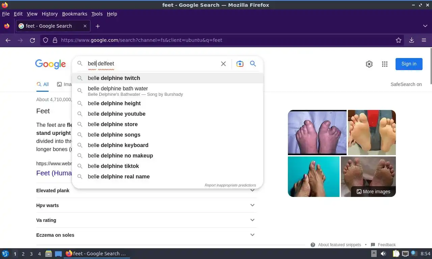The width and height of the screenshot is (432, 259).
Task: Reload the page with the refresh icon
Action: [32, 40]
